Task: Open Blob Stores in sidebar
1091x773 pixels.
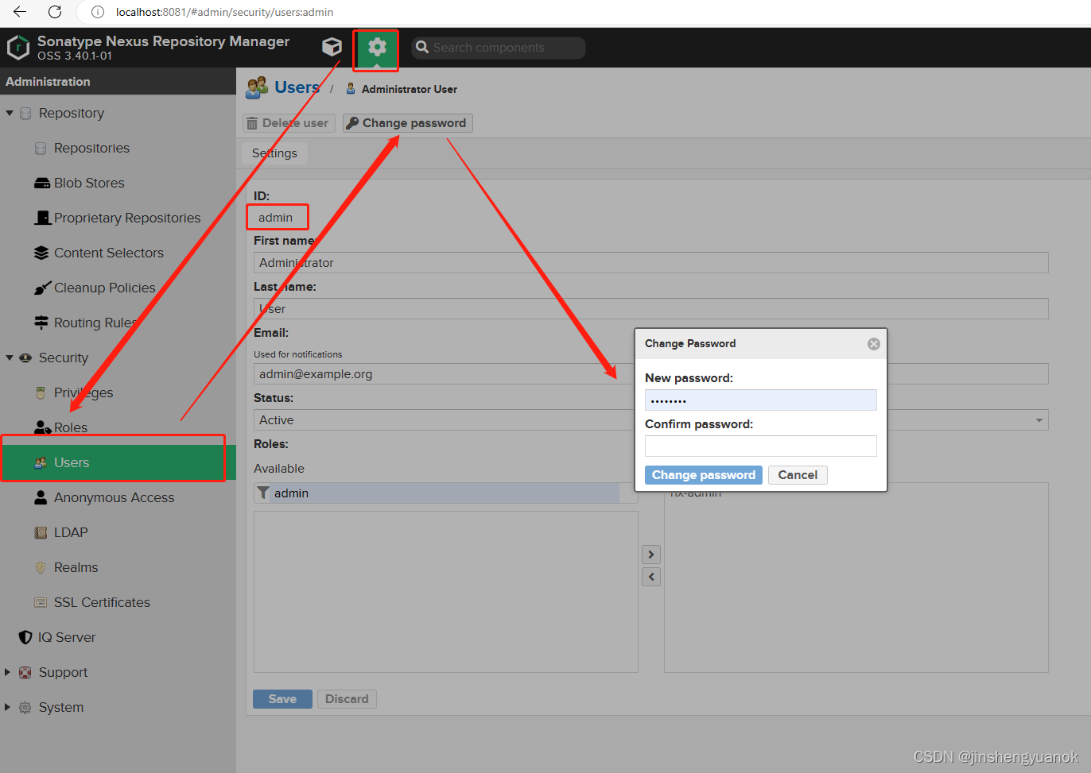Action: coord(89,183)
